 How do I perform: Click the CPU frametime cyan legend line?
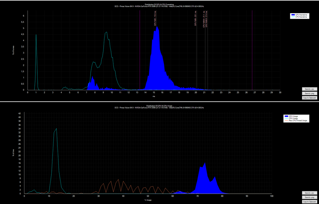pyautogui.click(x=293, y=18)
